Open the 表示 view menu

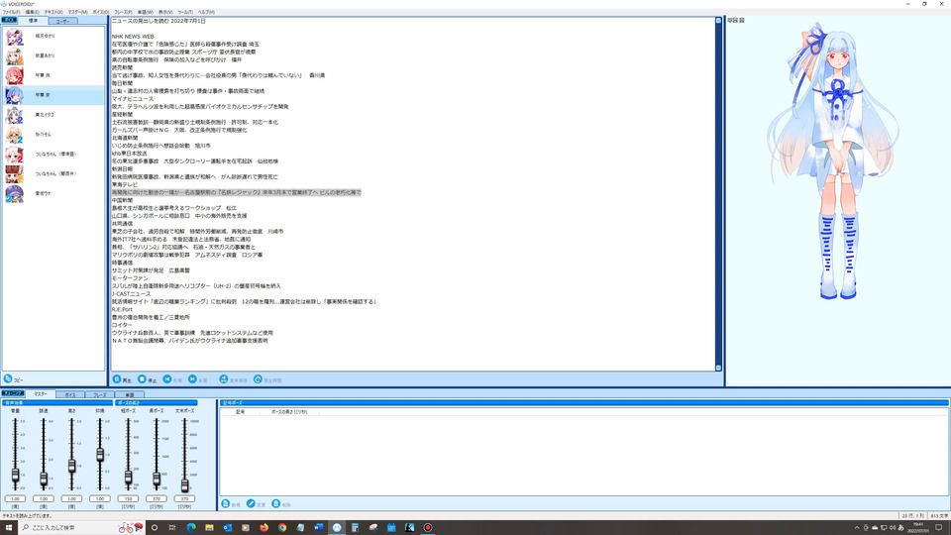[x=165, y=12]
